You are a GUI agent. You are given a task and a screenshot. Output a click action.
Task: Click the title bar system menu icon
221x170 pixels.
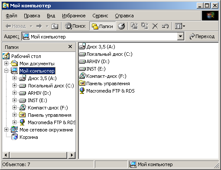click(6, 6)
